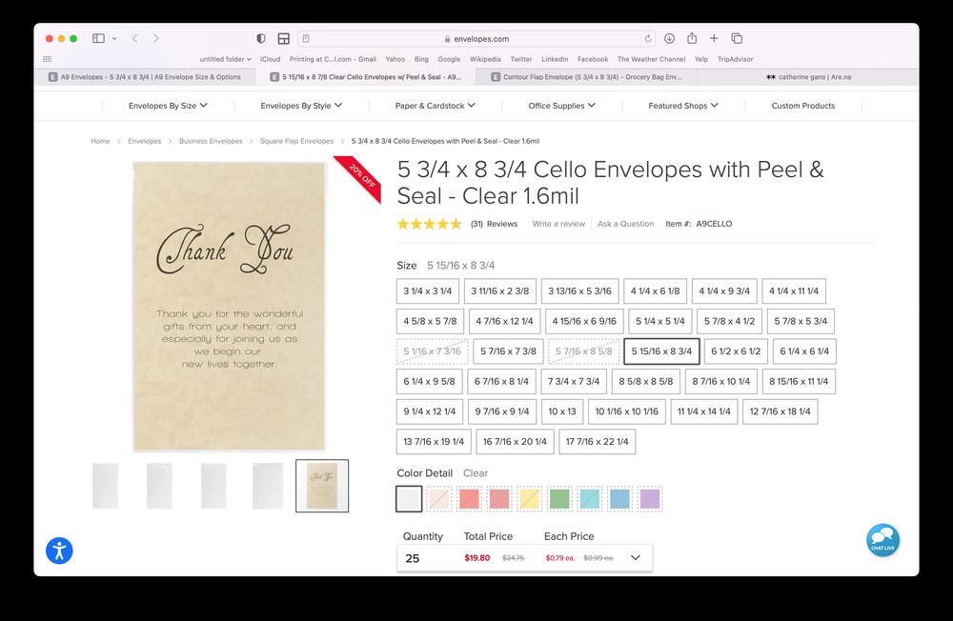
Task: Select the clear white color swatch
Action: click(409, 499)
